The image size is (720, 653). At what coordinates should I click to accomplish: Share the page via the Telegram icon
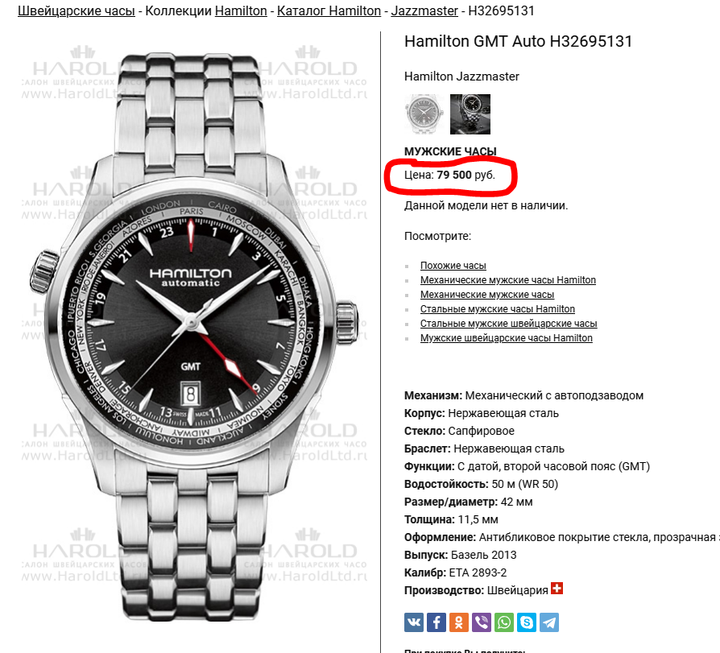tap(549, 622)
